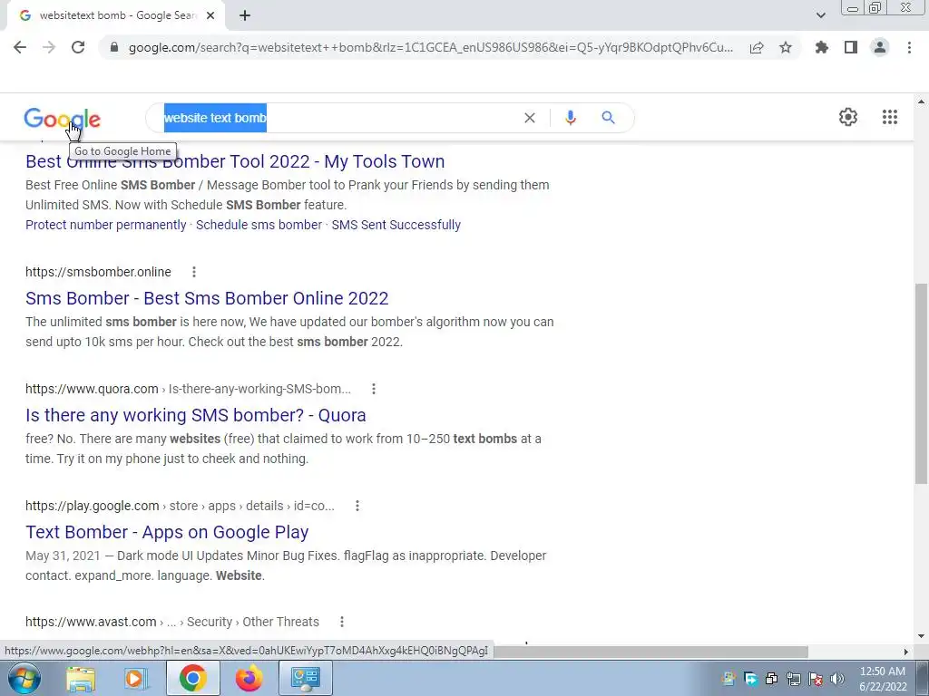Go back to the previous page
Screen dimensions: 929x696
[20, 47]
